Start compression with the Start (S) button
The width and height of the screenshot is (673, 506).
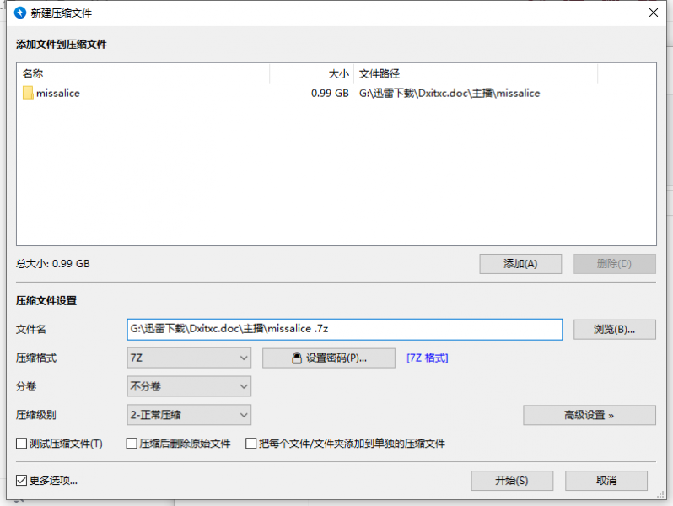pos(512,481)
